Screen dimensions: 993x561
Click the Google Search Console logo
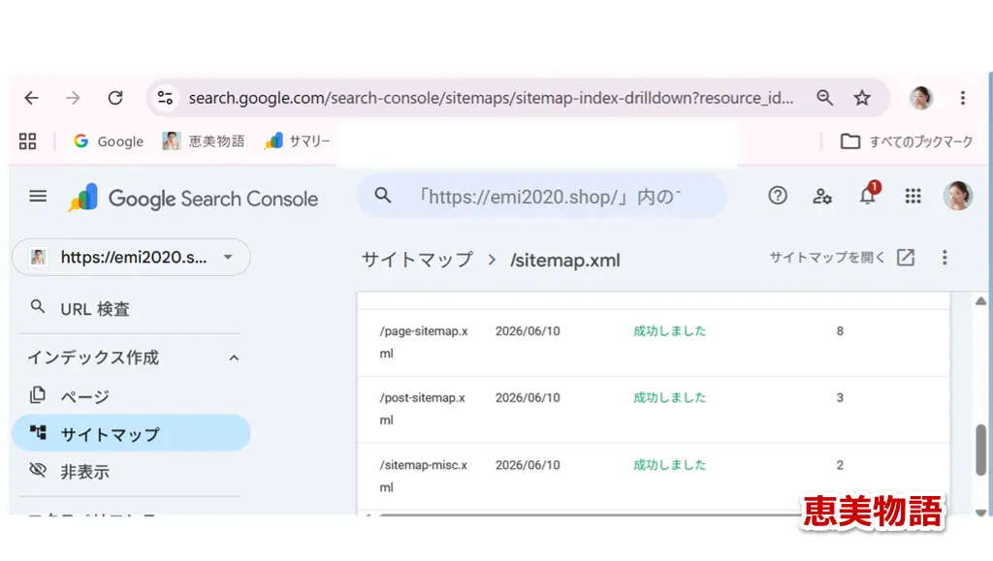(193, 199)
